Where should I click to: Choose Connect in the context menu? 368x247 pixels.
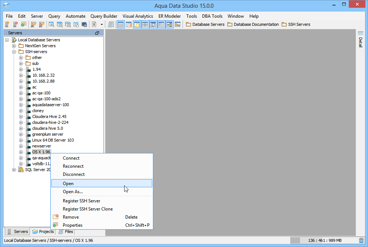coord(102,158)
